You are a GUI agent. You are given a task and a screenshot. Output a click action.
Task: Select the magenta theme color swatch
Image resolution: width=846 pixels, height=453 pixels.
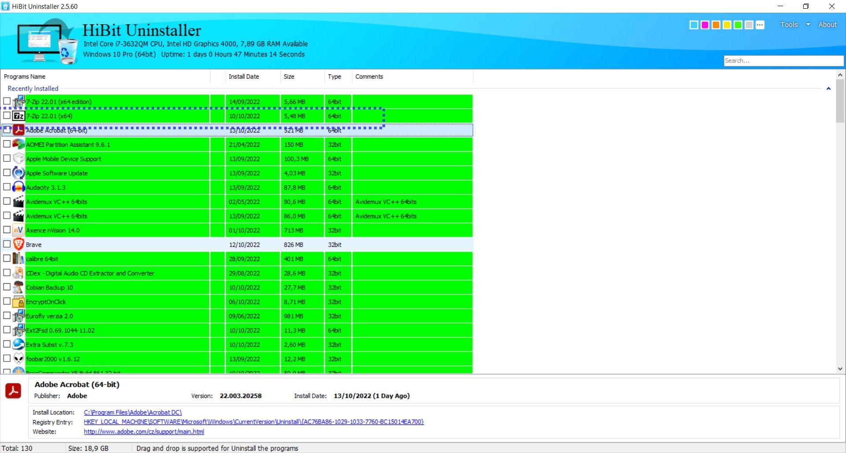click(705, 25)
